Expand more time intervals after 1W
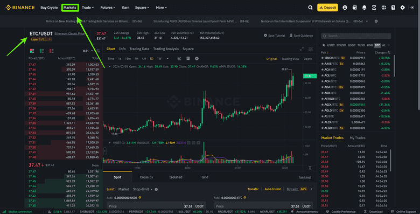The height and width of the screenshot is (214, 420). (167, 58)
